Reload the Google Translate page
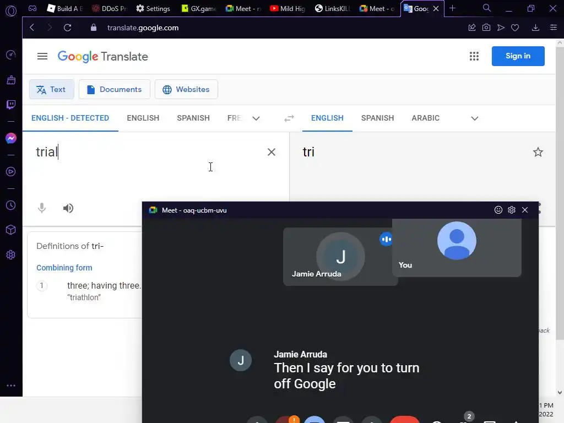Screen dimensions: 564x423 67,28
